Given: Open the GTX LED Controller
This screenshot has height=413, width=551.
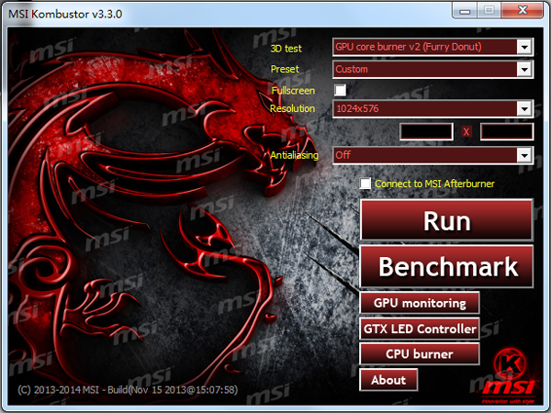Looking at the screenshot, I should click(x=420, y=329).
